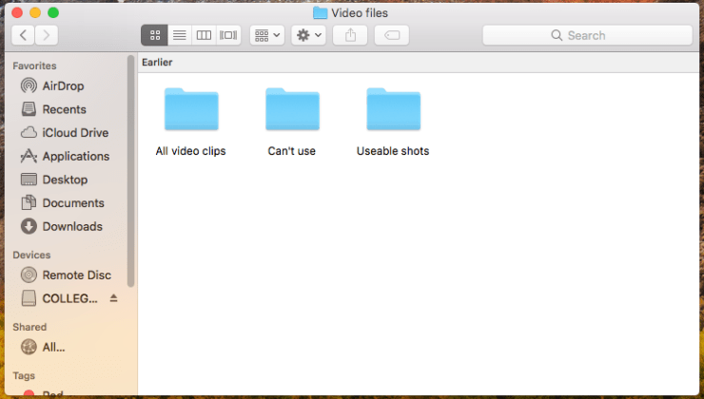The height and width of the screenshot is (399, 704).
Task: Select the All video clips folder
Action: (x=191, y=110)
